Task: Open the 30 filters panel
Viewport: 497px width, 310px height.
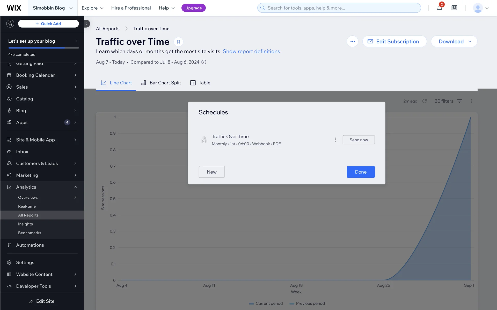Action: pos(448,101)
